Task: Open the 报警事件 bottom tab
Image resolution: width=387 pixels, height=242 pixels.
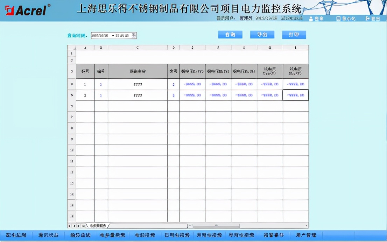Action: click(274, 235)
